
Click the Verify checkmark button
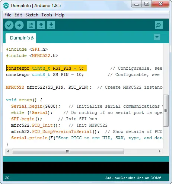tap(9, 25)
